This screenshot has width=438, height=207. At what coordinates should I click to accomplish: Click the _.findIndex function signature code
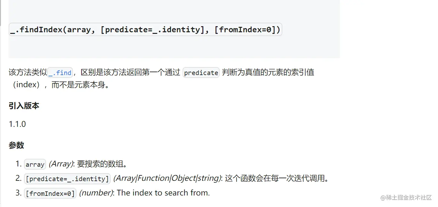145,30
